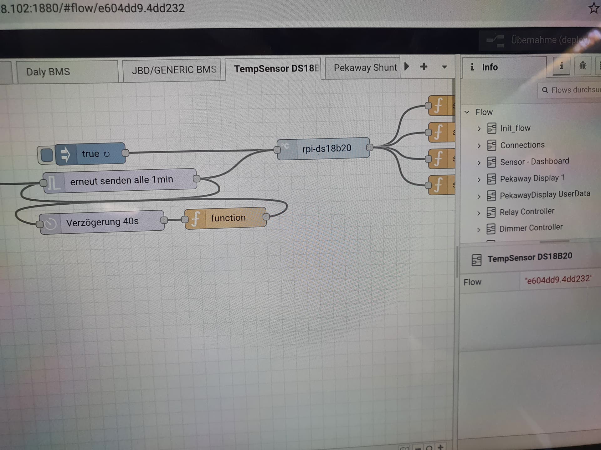
Task: Click the input port of rpi-ds18b20 node
Action: [277, 150]
